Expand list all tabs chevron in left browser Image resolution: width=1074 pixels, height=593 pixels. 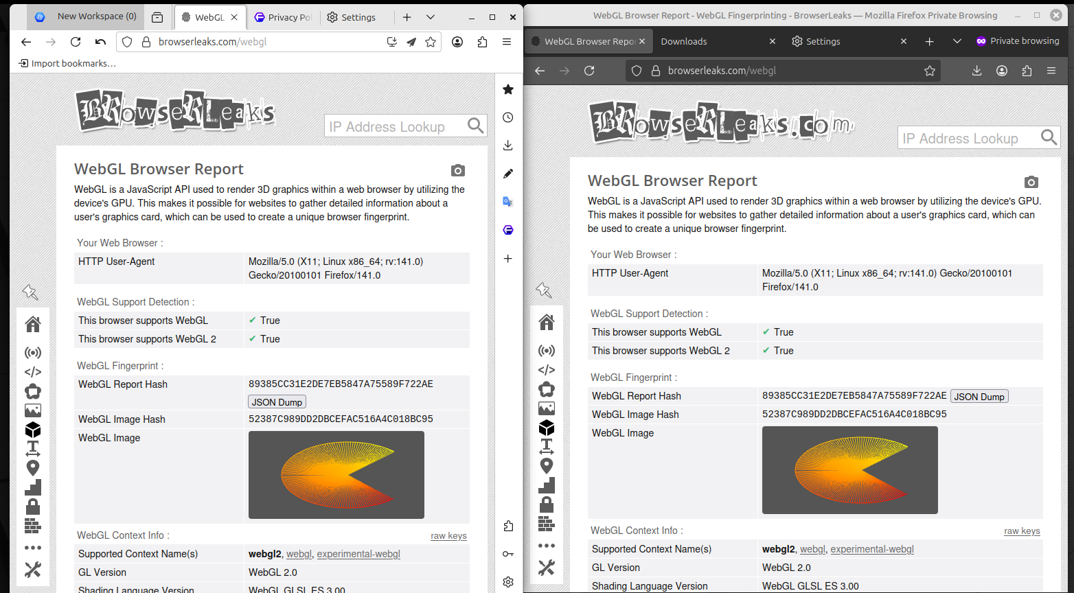pyautogui.click(x=431, y=17)
